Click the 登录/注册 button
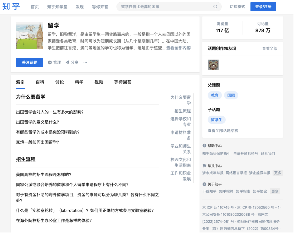The image size is (295, 233). (x=264, y=7)
